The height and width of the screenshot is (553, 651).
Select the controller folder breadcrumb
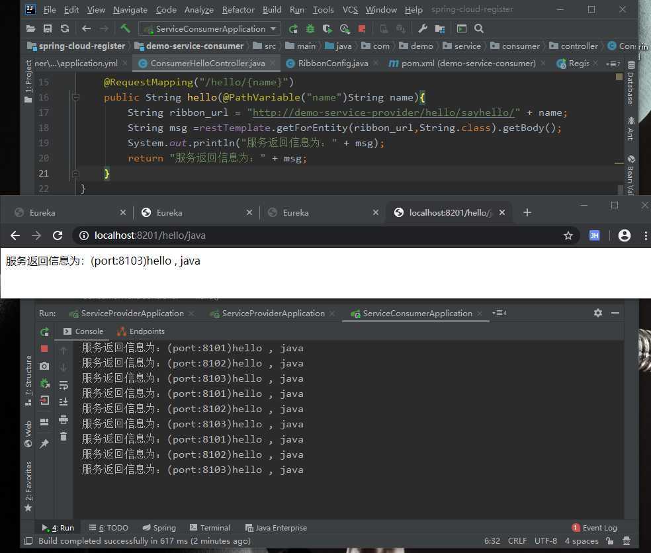point(574,46)
